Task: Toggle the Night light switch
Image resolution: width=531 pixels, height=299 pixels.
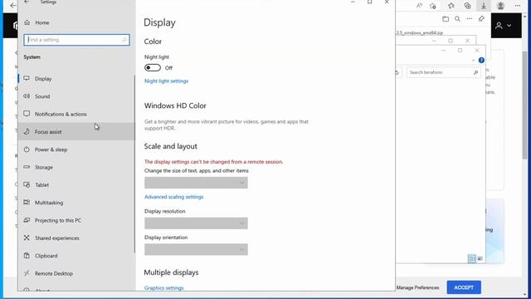Action: [153, 68]
